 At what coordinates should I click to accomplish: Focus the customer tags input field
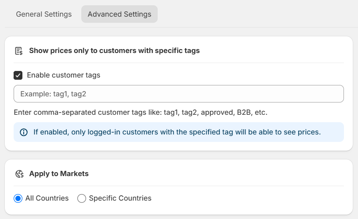[179, 94]
